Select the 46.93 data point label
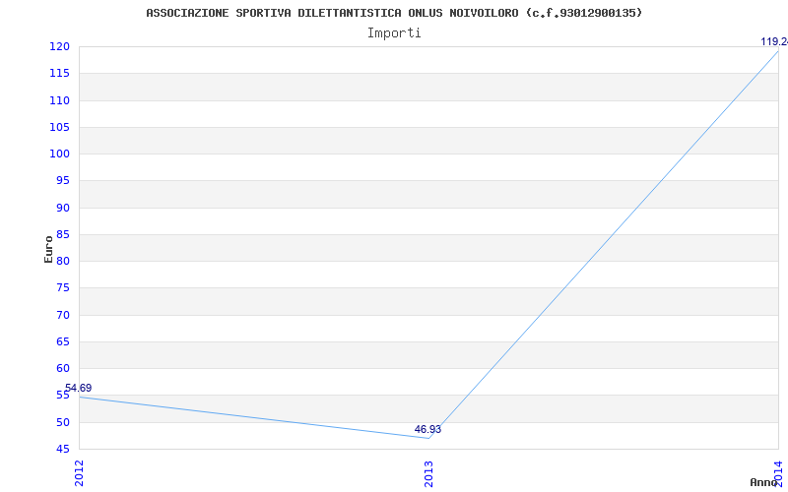This screenshot has height=492, width=788. pos(427,429)
